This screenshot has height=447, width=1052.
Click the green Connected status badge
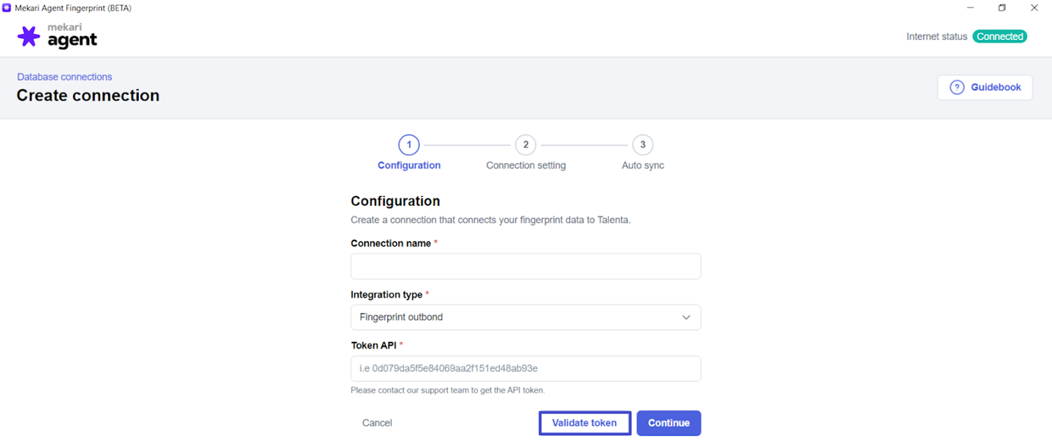(1000, 37)
